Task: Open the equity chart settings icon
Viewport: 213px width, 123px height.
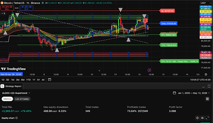Action: [197, 118]
